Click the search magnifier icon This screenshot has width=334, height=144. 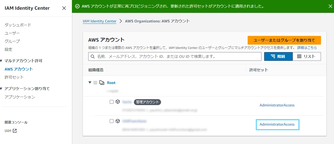[x=93, y=56]
